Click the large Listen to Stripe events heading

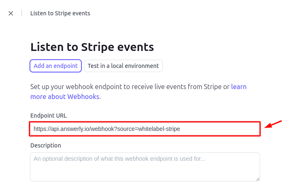(x=92, y=47)
